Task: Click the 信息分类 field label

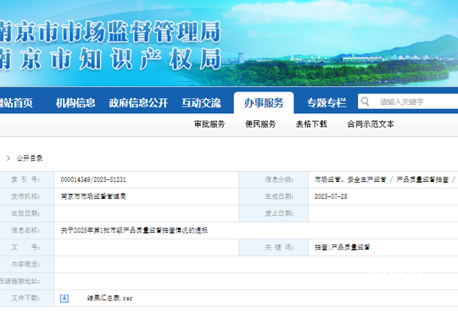Action: (x=279, y=179)
